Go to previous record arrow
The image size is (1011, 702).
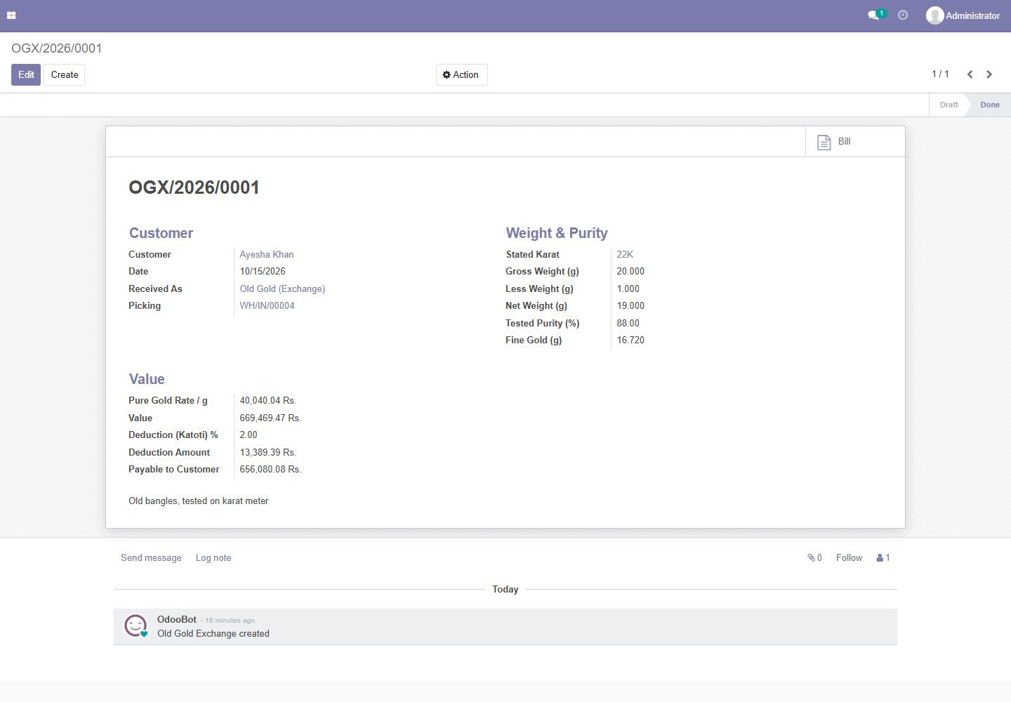970,74
